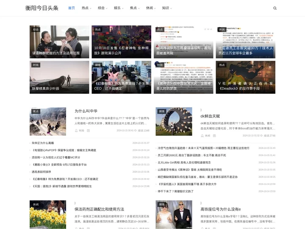This screenshot has width=305, height=229.
Task: Open list item 员工月薪2690元 高合丁磊辟谣跑路
Action: pyautogui.click(x=192, y=155)
